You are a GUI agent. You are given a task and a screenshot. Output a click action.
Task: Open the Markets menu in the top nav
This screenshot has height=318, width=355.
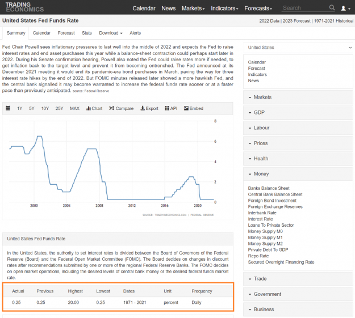pyautogui.click(x=193, y=9)
